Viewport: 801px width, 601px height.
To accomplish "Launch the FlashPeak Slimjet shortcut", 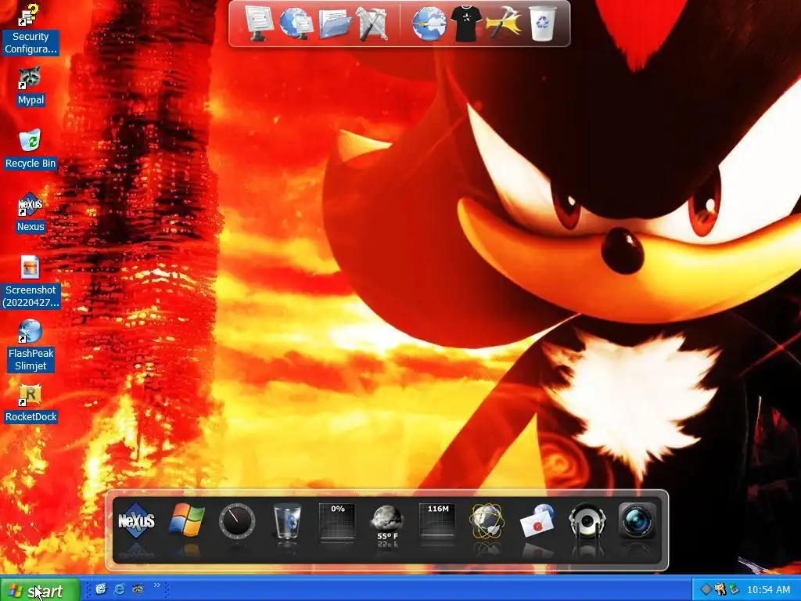I will click(x=31, y=346).
